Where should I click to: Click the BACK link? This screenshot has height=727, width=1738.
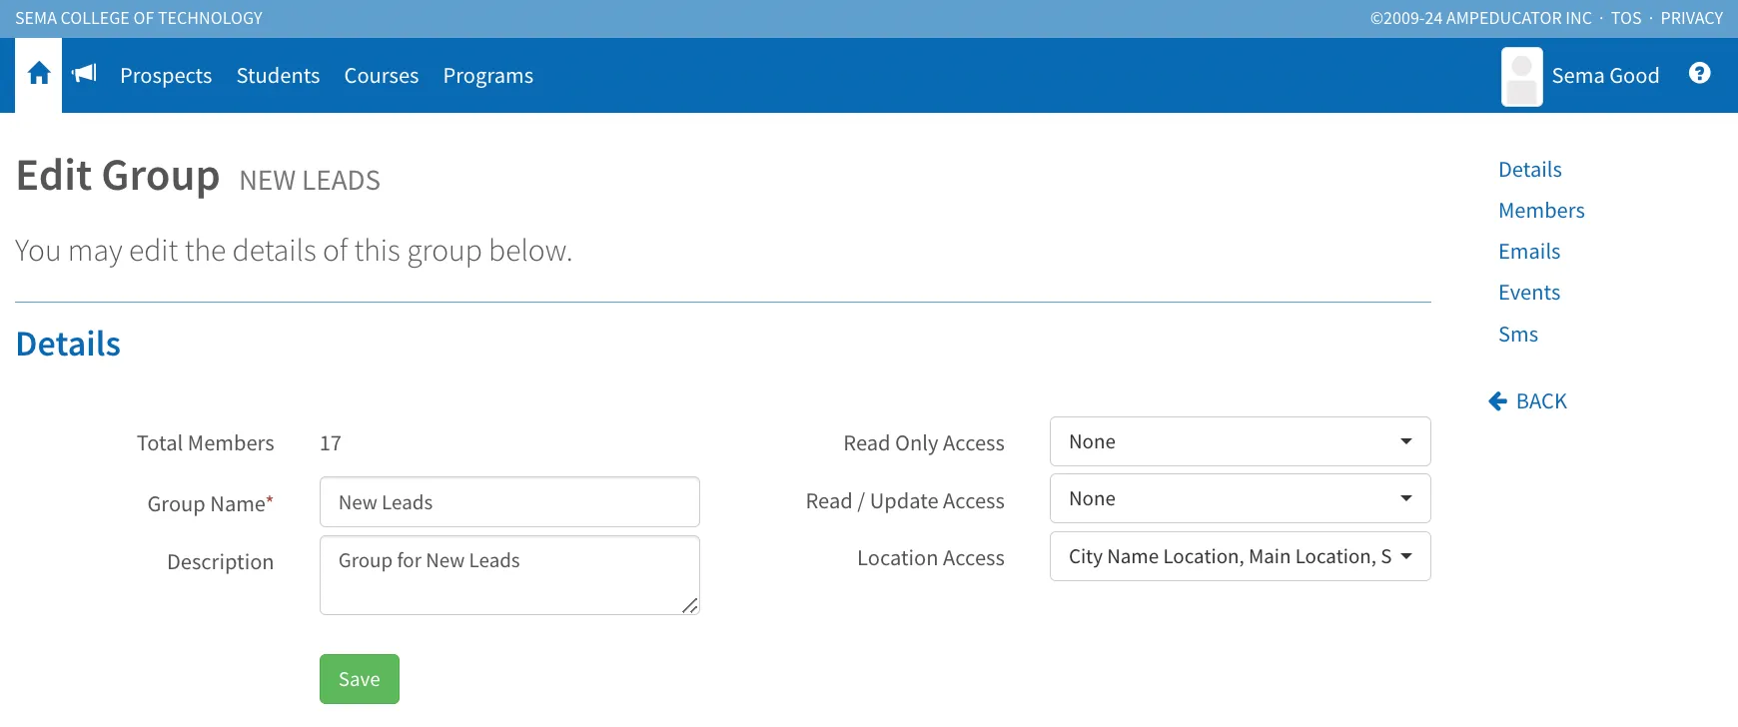(1541, 401)
